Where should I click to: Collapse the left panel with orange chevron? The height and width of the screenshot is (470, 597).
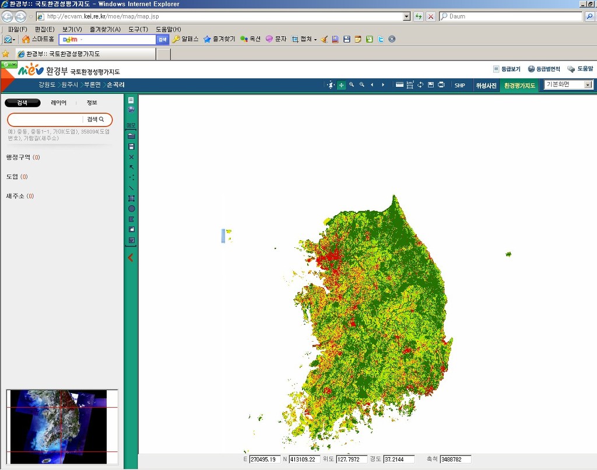pos(131,257)
